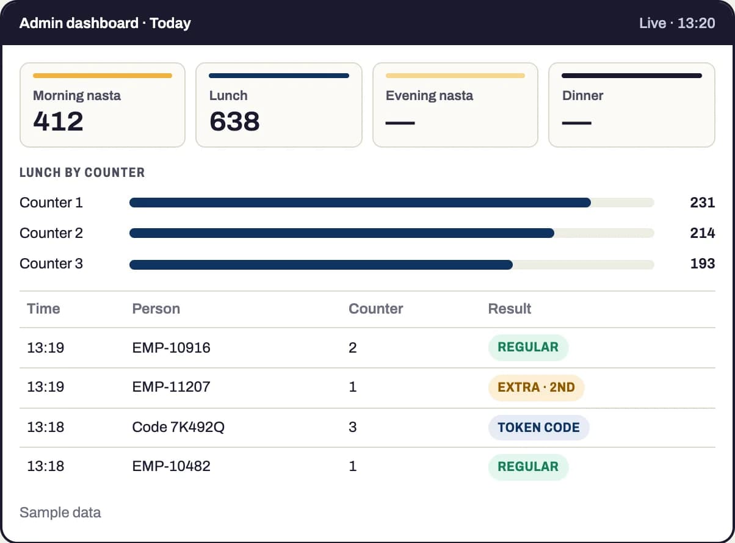
Task: Select the EMP-10916 person cell
Action: click(172, 348)
